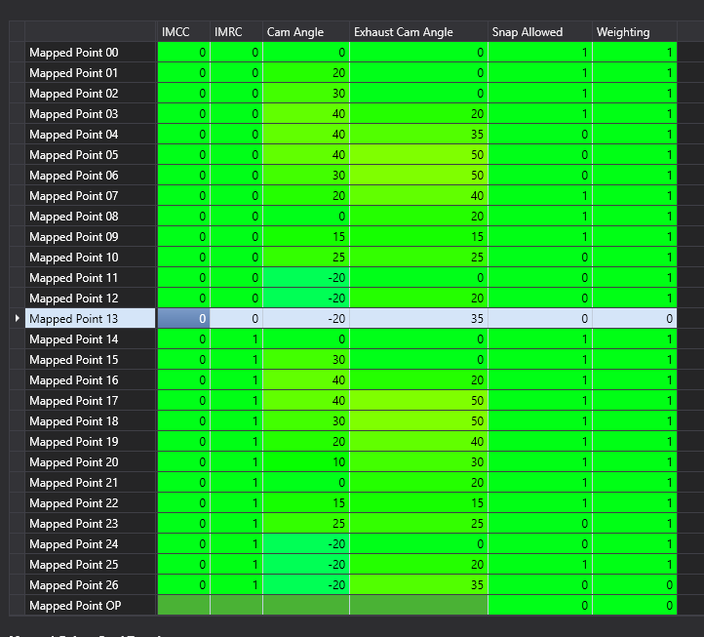Click Snap Allowed cell for Mapped Point OP
This screenshot has height=637, width=704.
[x=539, y=606]
